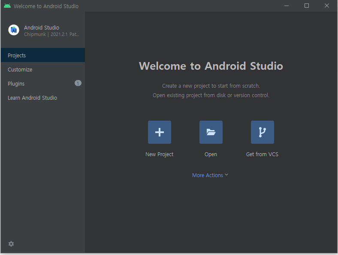Open the Plugins tab

[43, 83]
